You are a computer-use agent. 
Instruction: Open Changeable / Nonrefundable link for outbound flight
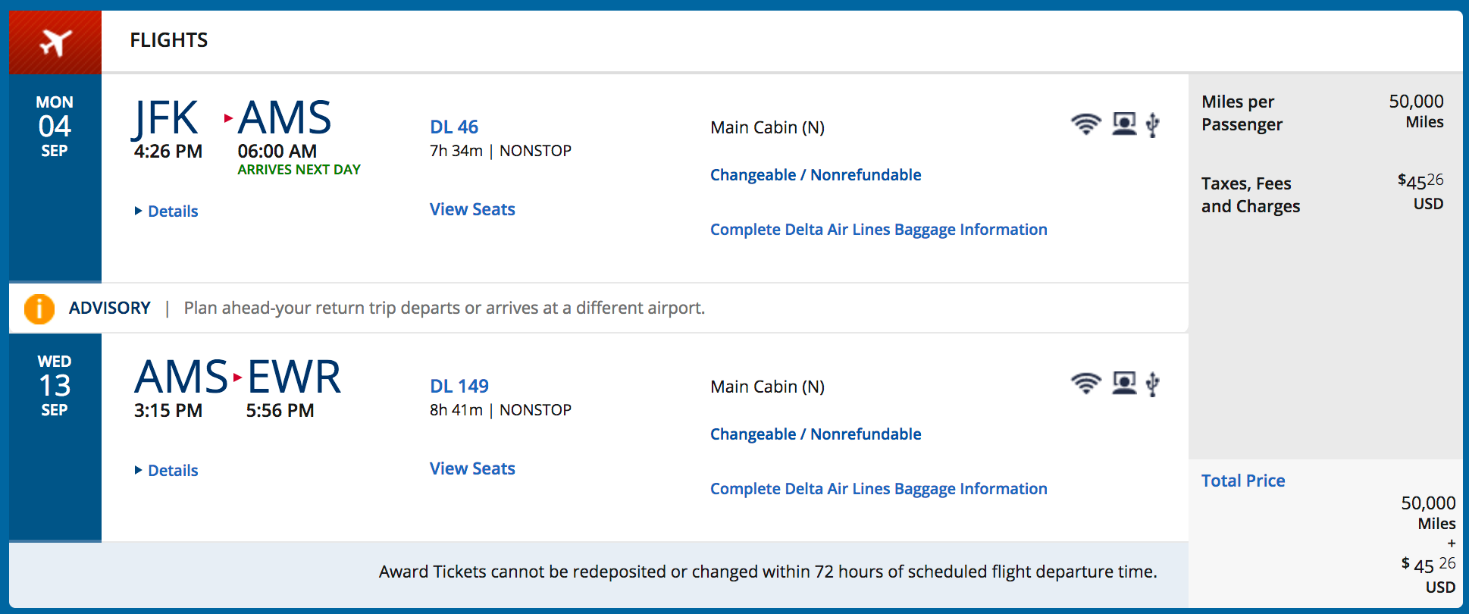[816, 175]
